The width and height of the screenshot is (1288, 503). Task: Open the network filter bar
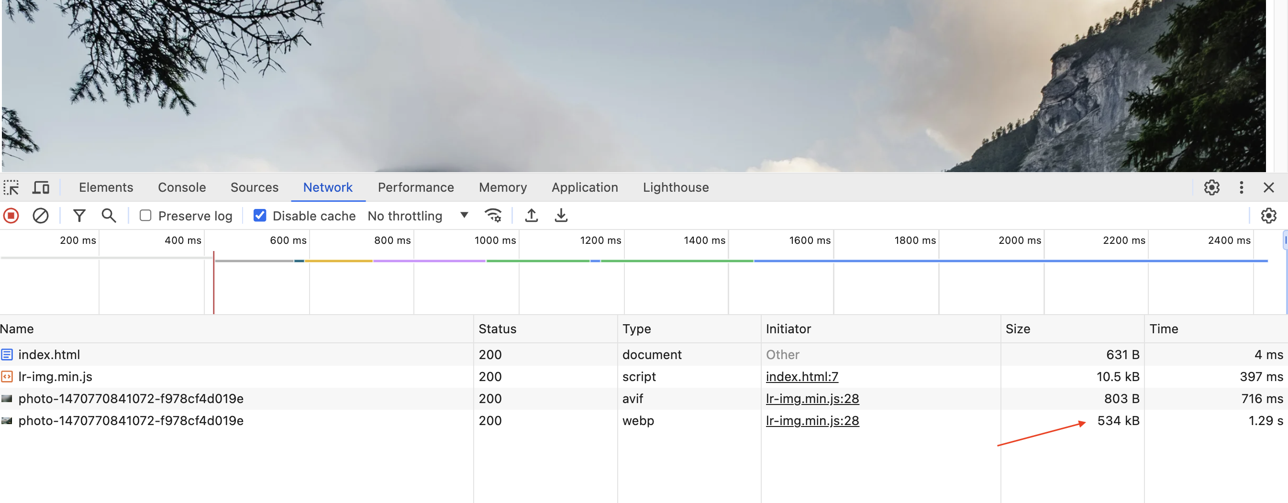coord(79,215)
